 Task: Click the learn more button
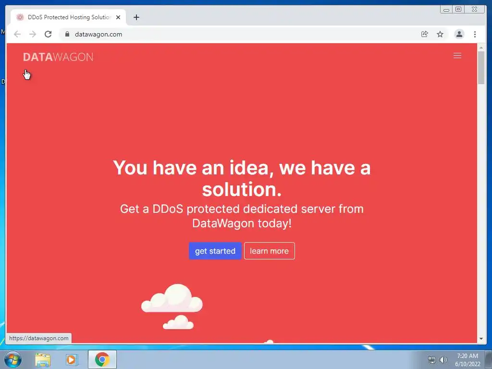pyautogui.click(x=269, y=251)
